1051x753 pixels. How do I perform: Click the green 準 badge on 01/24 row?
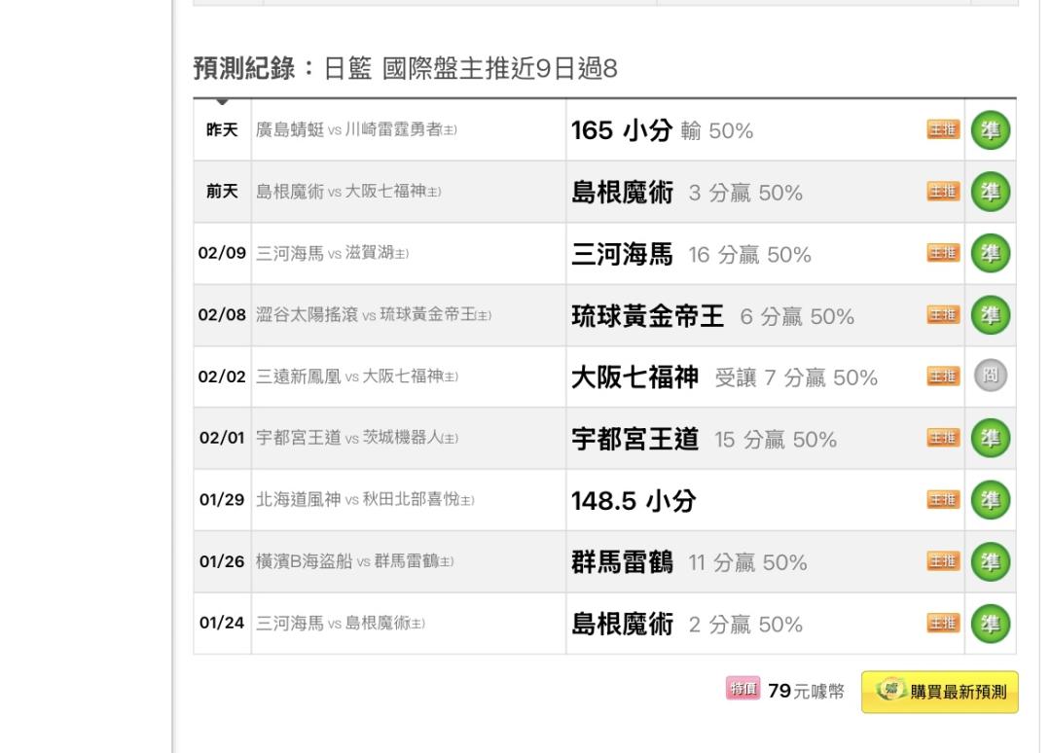point(990,623)
